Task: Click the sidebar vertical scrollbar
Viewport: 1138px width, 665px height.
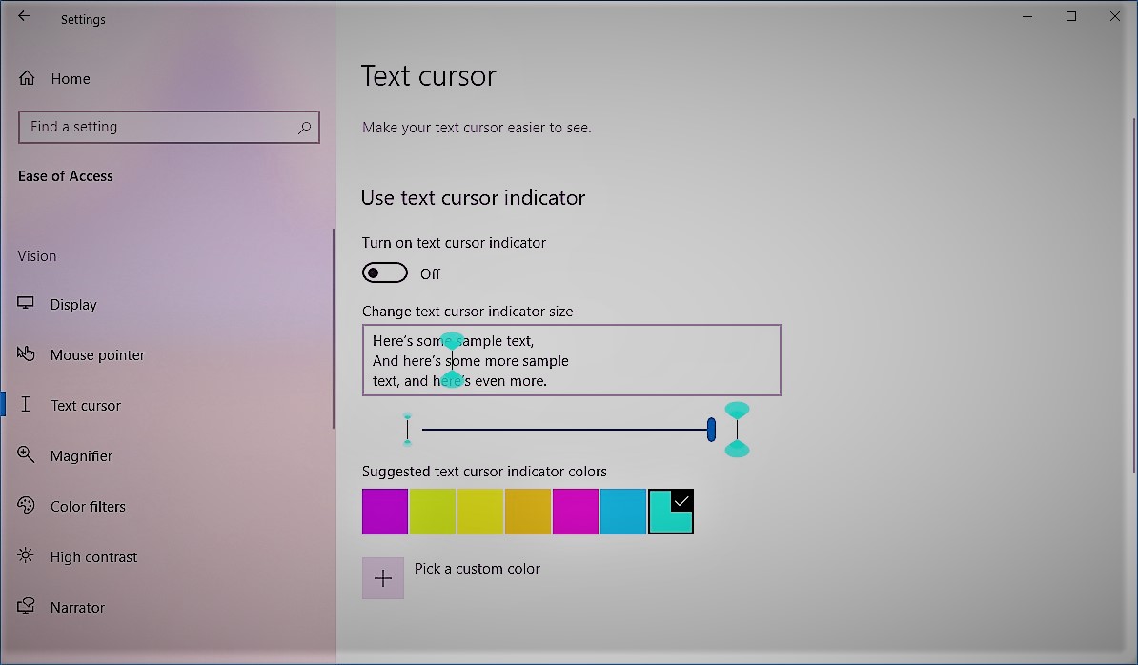Action: [x=334, y=329]
